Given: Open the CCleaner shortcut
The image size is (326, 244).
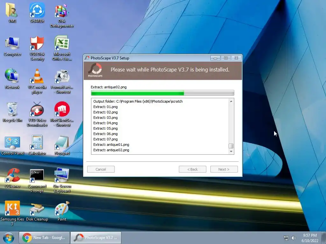Looking at the screenshot, I should click(12, 178).
